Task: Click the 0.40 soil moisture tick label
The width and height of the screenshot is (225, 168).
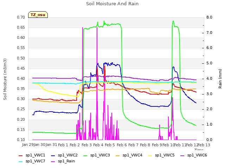Action: coord(21,78)
